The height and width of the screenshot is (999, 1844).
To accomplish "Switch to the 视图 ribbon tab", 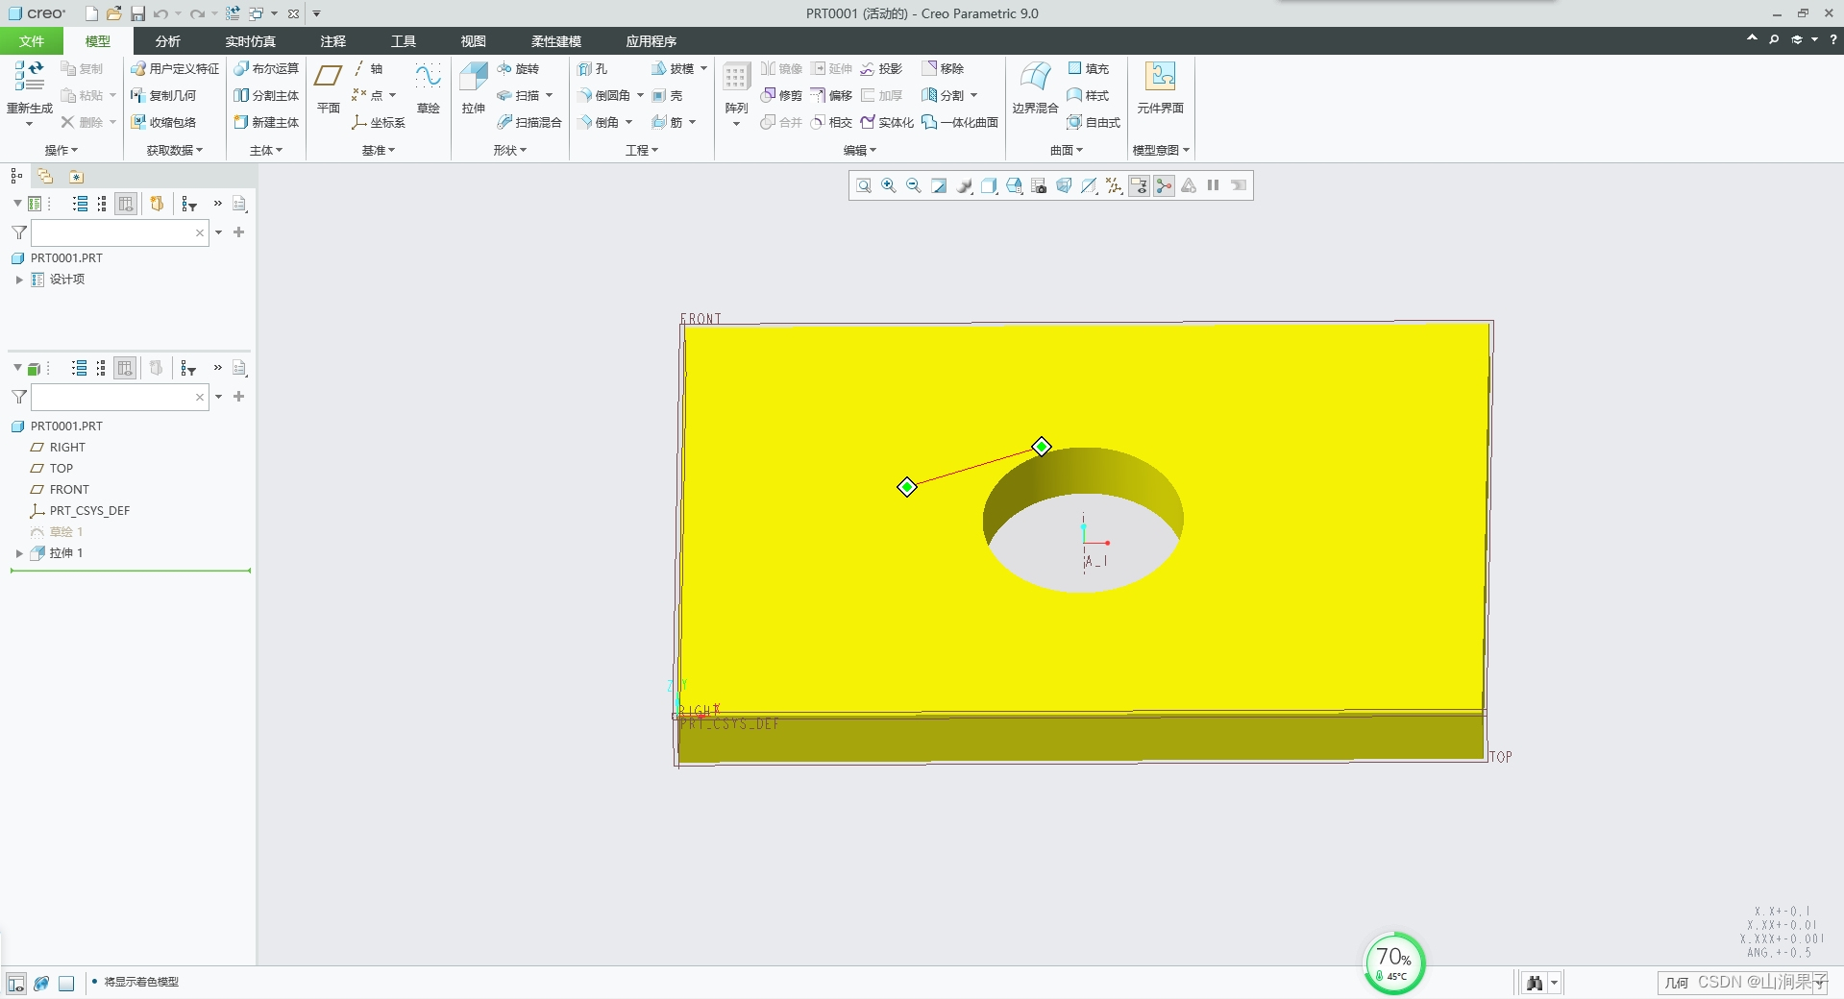I will (x=472, y=41).
